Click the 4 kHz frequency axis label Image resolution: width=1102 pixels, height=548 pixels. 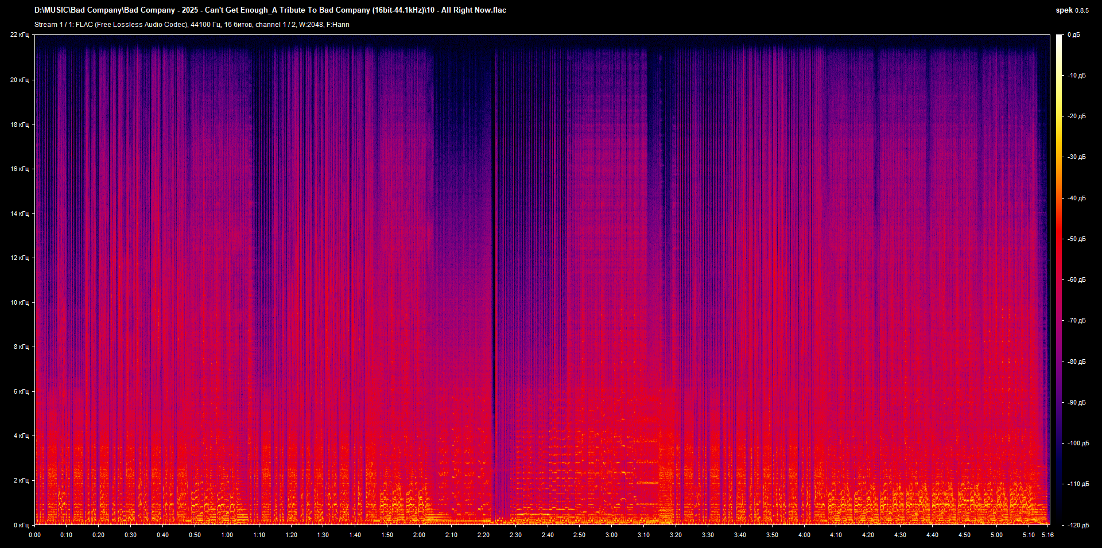point(21,436)
